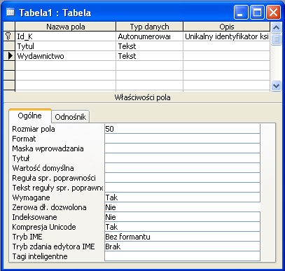Click the field grid scrollbar thumb
The image size is (285, 271).
(x=276, y=39)
